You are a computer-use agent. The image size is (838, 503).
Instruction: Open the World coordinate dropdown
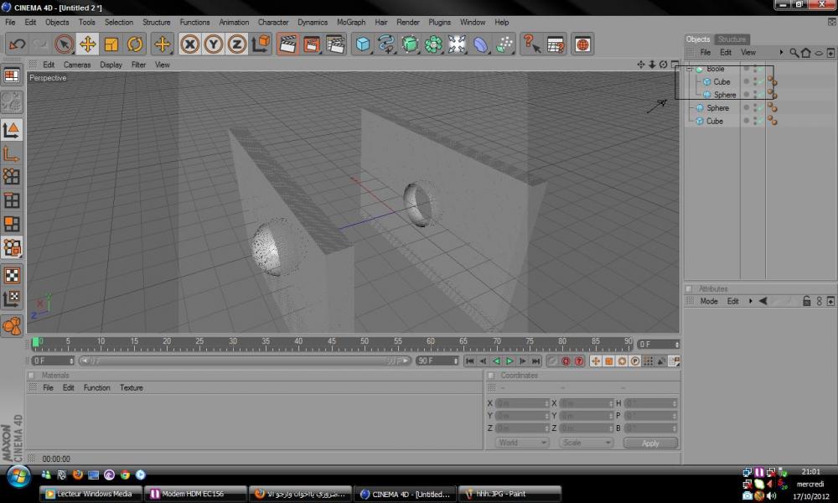(x=521, y=443)
